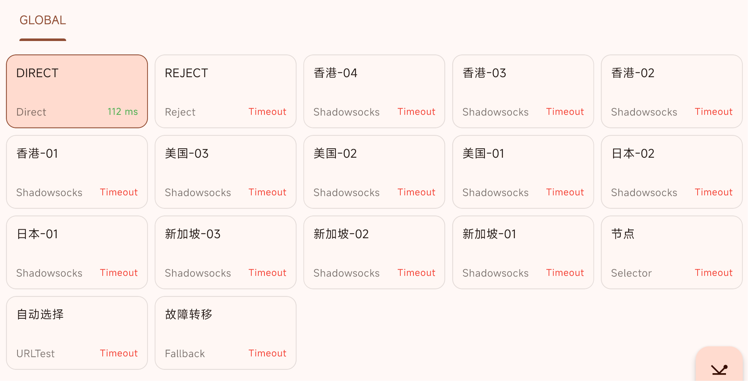
Task: Choose the 香港-03 Shadowsocks node
Action: tap(523, 91)
